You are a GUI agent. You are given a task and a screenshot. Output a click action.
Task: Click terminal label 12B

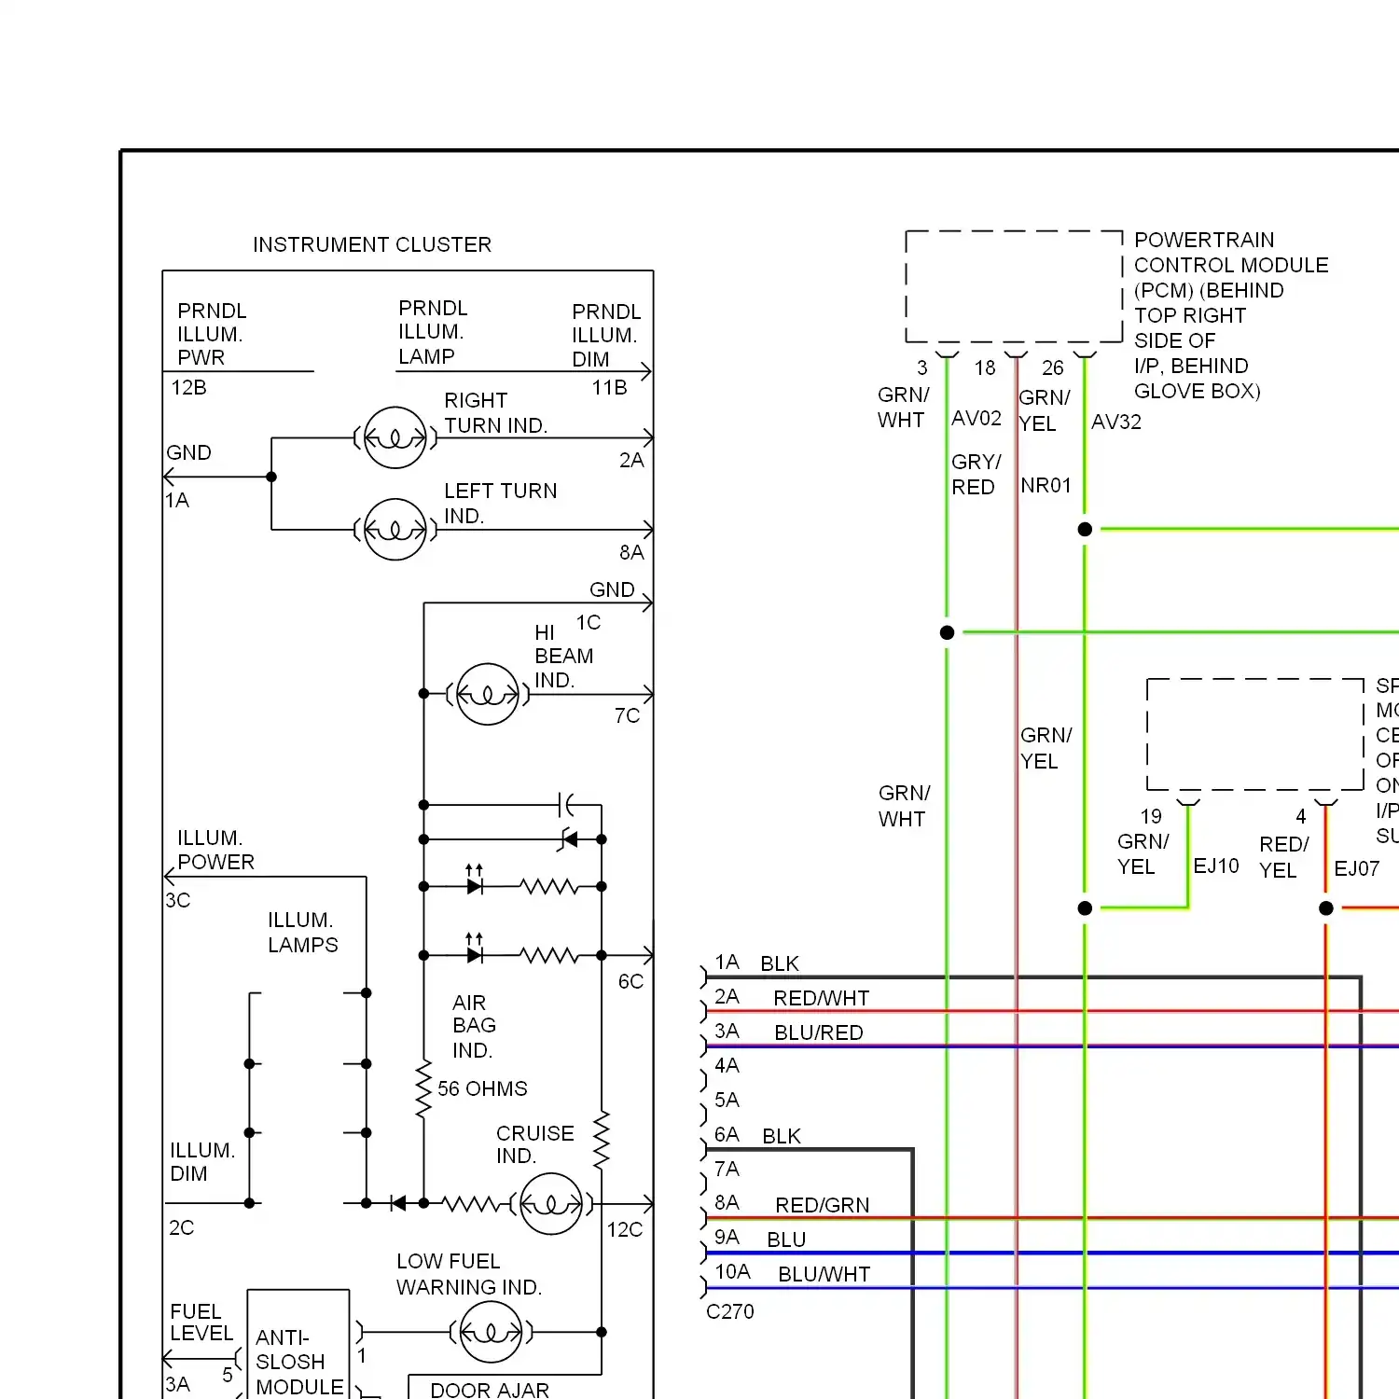pos(188,387)
